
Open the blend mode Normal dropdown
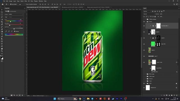(149, 14)
